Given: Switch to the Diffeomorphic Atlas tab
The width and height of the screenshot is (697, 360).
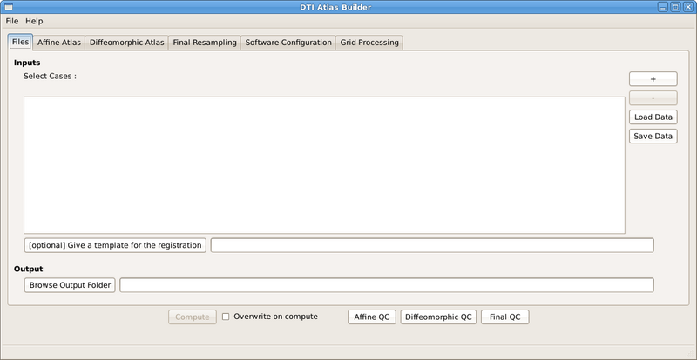Looking at the screenshot, I should (x=127, y=42).
